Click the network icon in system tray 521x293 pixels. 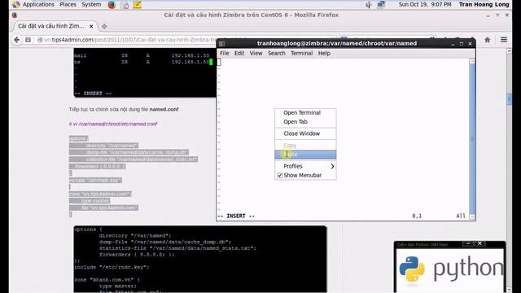(x=381, y=5)
